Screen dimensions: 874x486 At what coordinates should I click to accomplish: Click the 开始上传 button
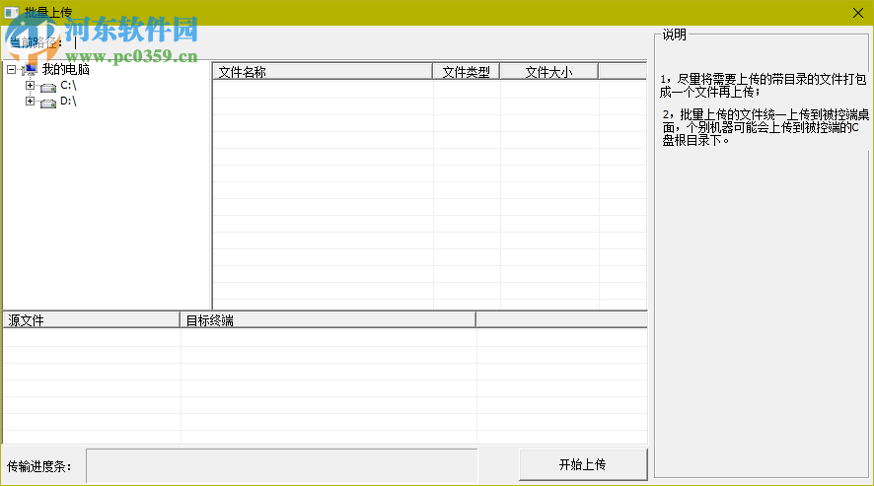pos(583,464)
